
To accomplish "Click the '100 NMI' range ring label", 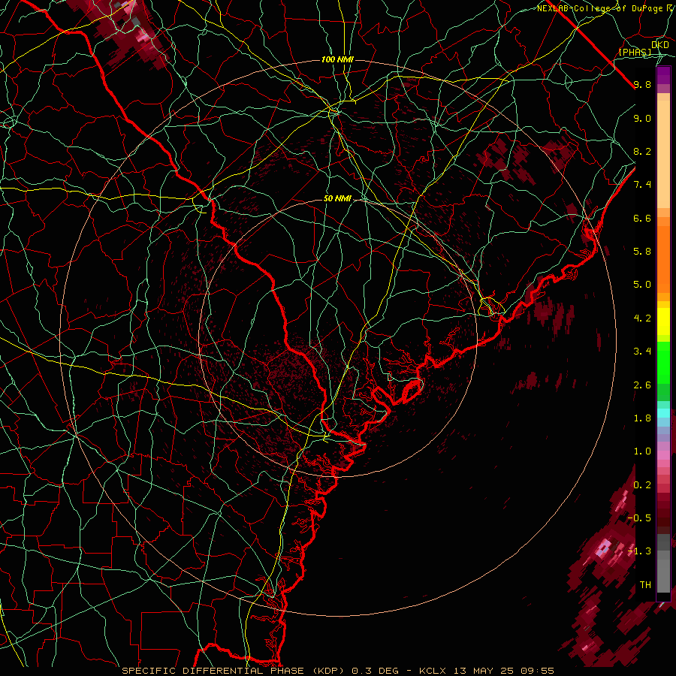I will pos(337,59).
